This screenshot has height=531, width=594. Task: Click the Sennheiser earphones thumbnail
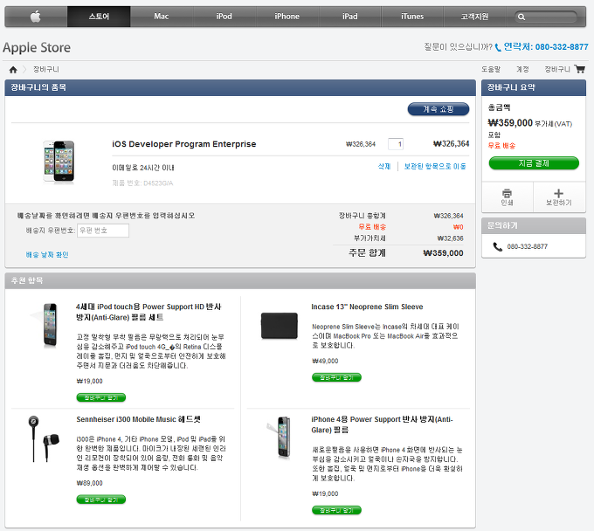coord(44,439)
